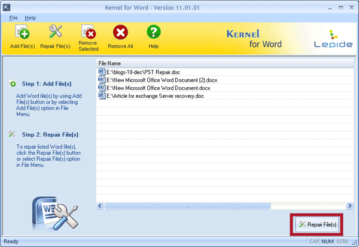Screen dimensions: 359x247
Task: Click the horizontal scrollbar under file list
Action: [225, 206]
